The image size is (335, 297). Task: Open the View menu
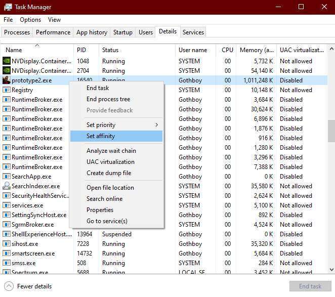click(54, 20)
